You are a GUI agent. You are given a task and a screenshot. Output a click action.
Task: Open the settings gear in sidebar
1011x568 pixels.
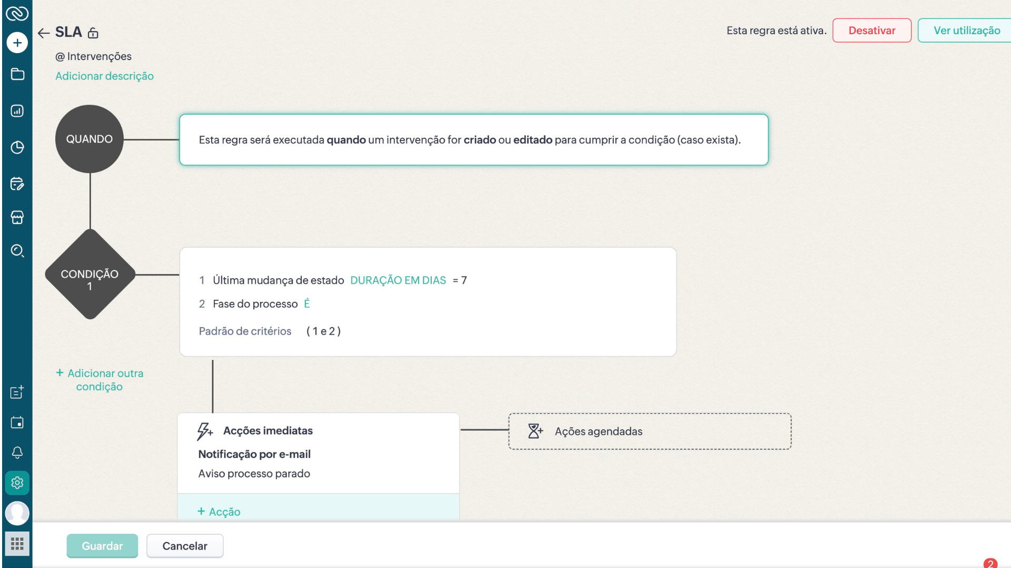pyautogui.click(x=17, y=482)
